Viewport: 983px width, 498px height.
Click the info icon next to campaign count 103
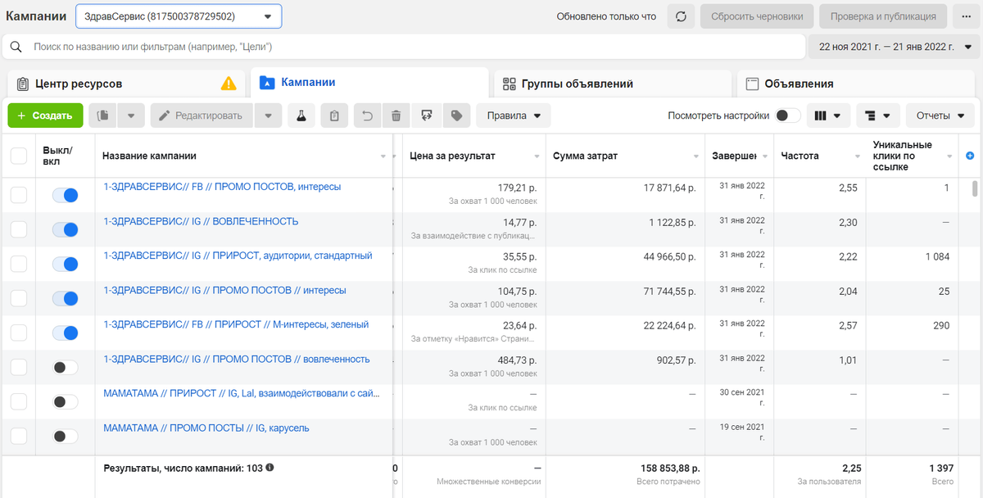pos(270,468)
